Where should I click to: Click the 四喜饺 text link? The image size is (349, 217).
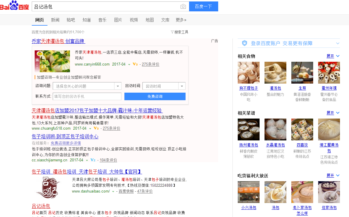[x=302, y=145]
